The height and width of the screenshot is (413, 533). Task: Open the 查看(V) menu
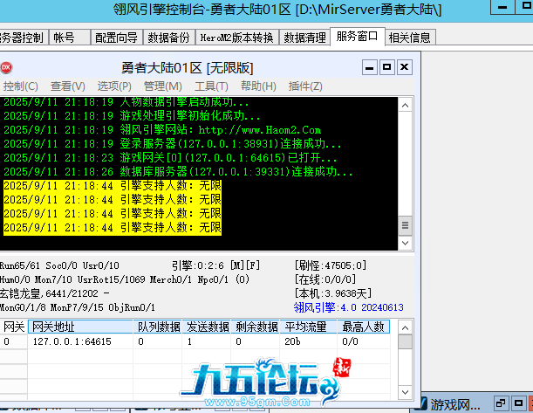point(68,86)
